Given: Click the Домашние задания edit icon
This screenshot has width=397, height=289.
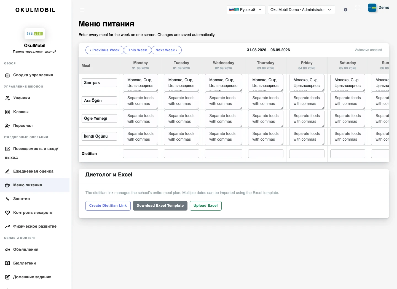Looking at the screenshot, I should [x=7, y=277].
